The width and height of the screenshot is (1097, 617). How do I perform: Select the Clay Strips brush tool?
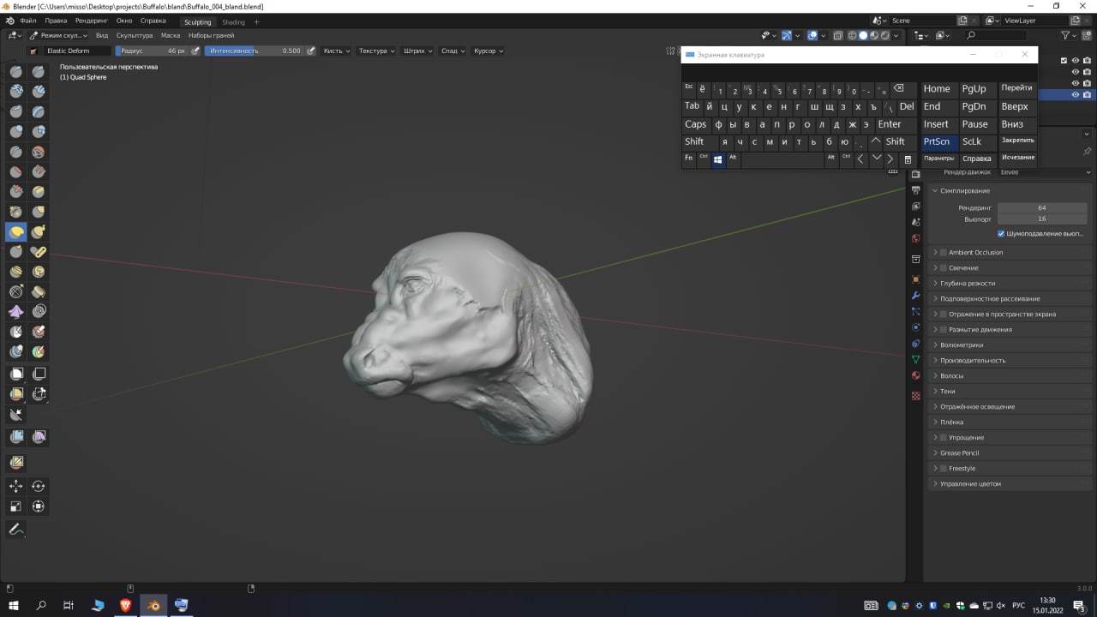click(x=39, y=92)
